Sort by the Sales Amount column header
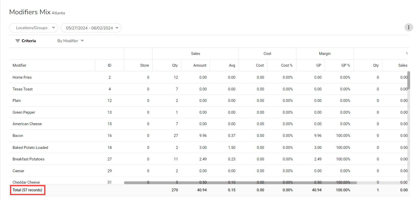 pyautogui.click(x=200, y=65)
